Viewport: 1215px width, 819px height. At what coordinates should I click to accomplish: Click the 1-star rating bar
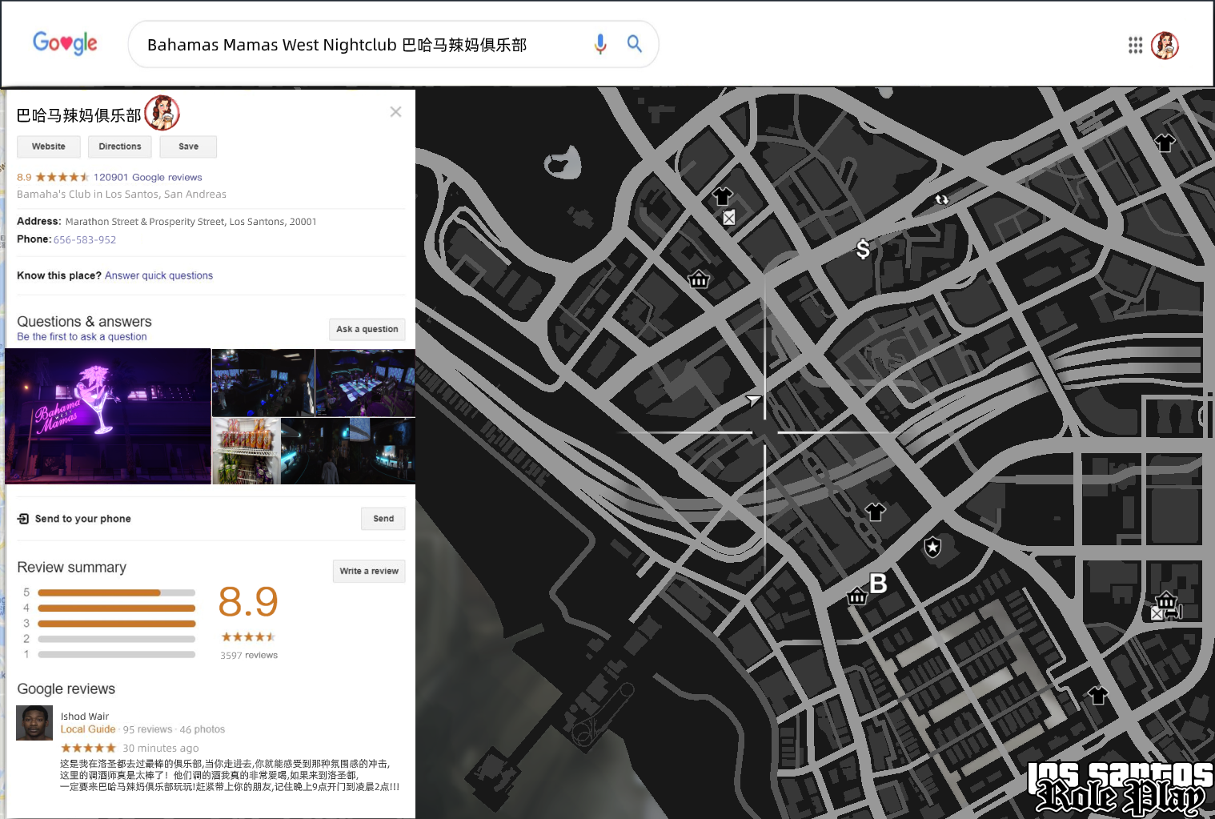116,654
